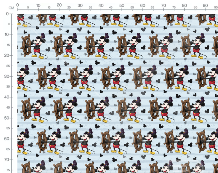Click the CM unit label at ruler corner
This screenshot has height=173, width=218.
pyautogui.click(x=12, y=8)
